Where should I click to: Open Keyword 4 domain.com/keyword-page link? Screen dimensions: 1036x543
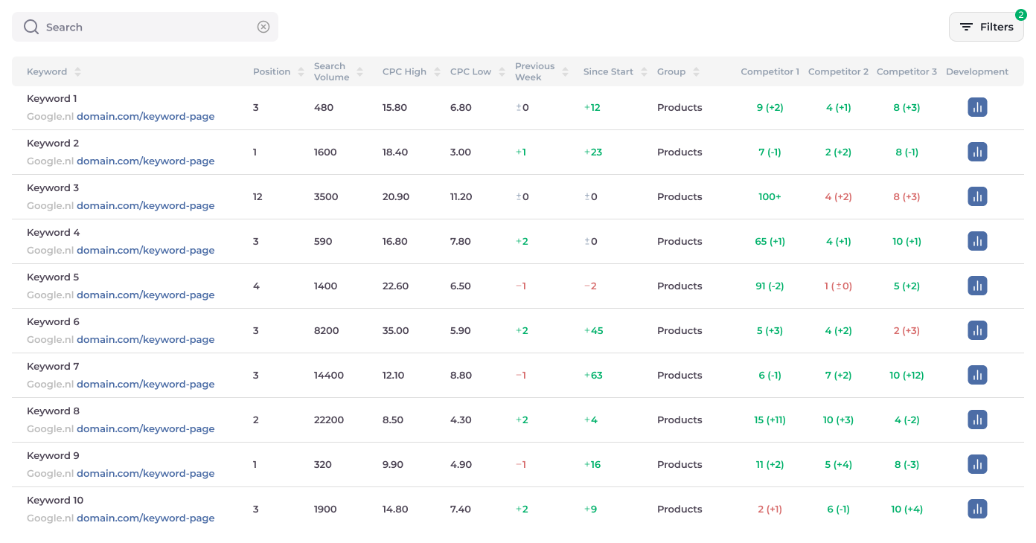(x=145, y=251)
